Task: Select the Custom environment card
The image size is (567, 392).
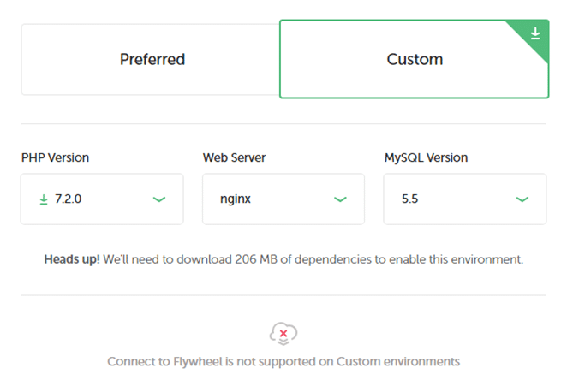Action: 415,59
